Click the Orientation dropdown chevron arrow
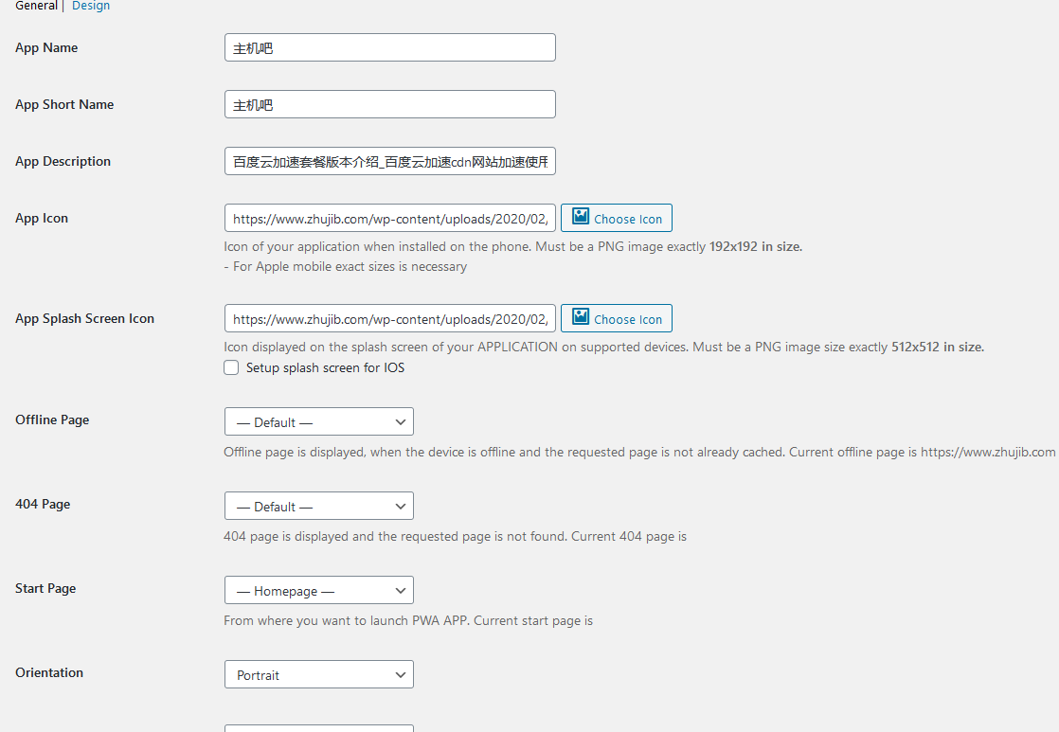 coord(401,675)
